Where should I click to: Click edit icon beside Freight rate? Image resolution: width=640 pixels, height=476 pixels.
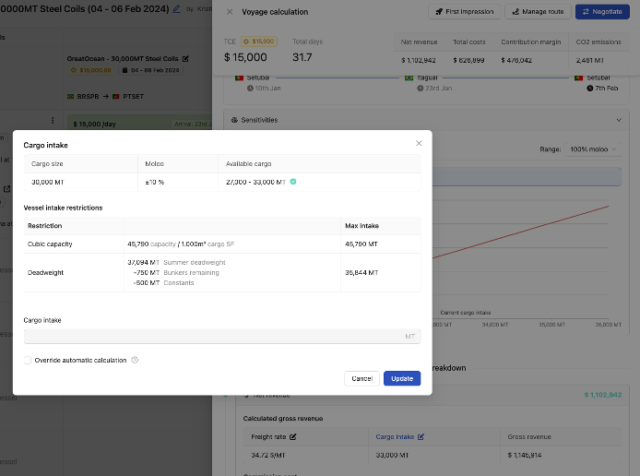[x=293, y=436]
